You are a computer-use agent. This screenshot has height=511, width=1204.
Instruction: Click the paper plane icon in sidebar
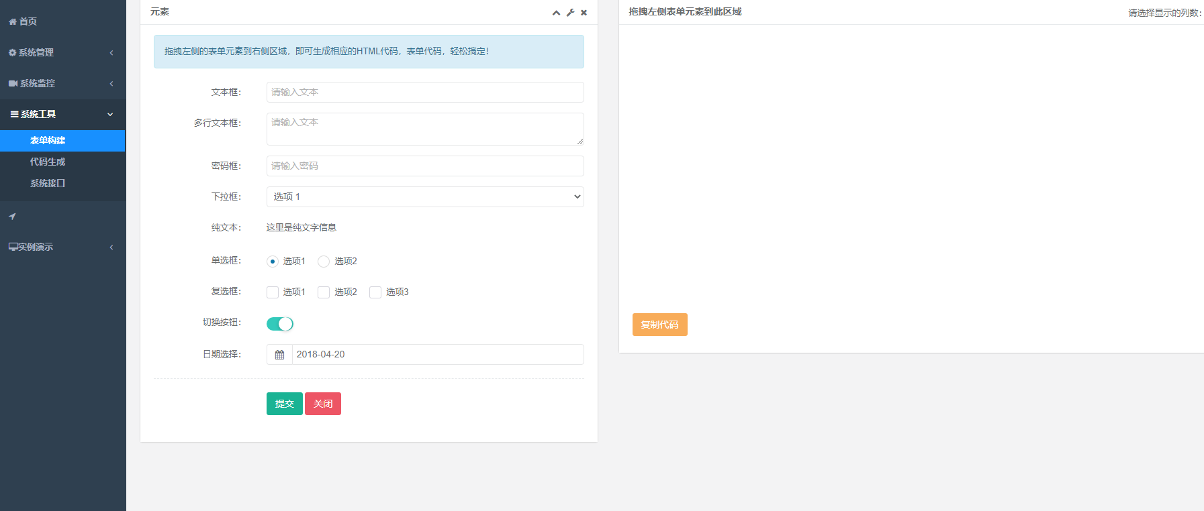pos(12,217)
